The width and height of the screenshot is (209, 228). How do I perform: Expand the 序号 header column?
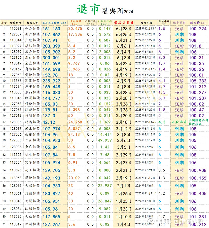tap(4, 22)
